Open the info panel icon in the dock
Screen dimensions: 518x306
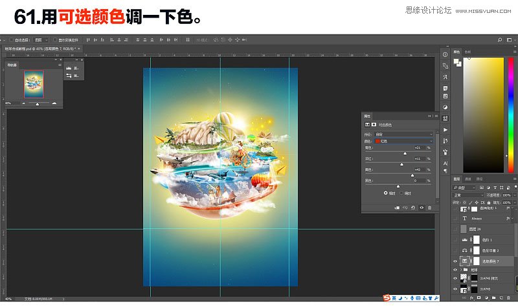click(445, 54)
